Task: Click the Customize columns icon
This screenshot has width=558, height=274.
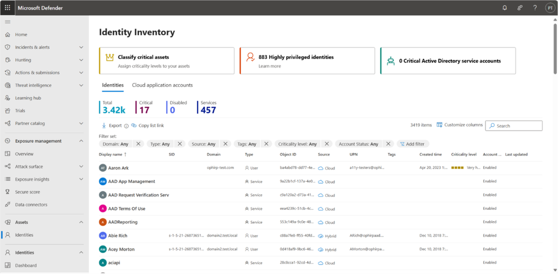Action: click(440, 125)
